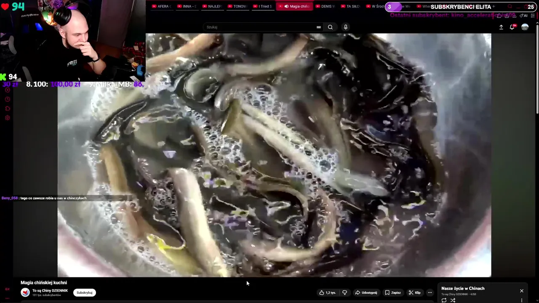Open the notifications bell
The image size is (539, 303).
click(x=512, y=27)
